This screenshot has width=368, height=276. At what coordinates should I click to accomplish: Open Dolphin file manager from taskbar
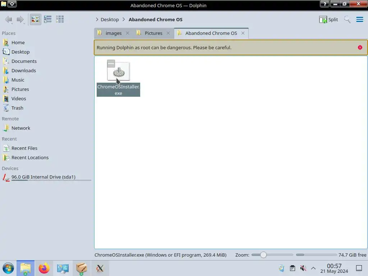coord(26,268)
